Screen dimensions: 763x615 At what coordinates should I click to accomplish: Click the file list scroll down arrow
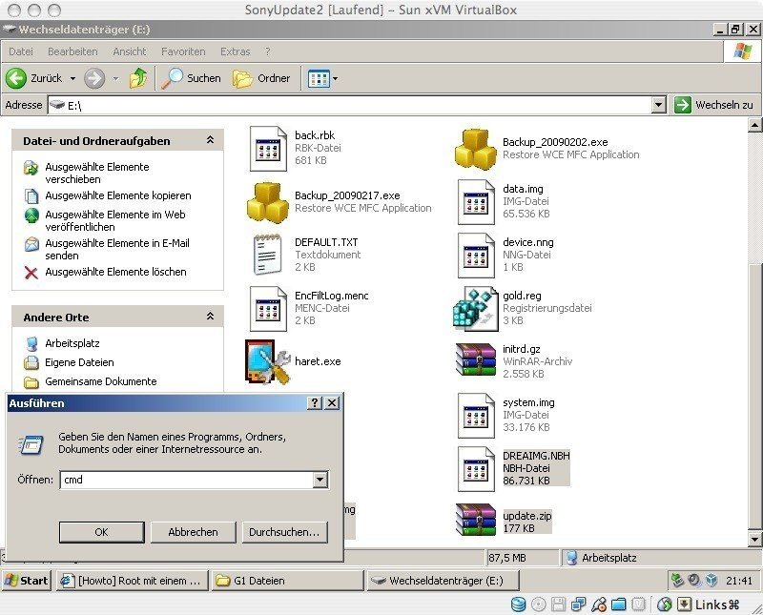pos(754,539)
